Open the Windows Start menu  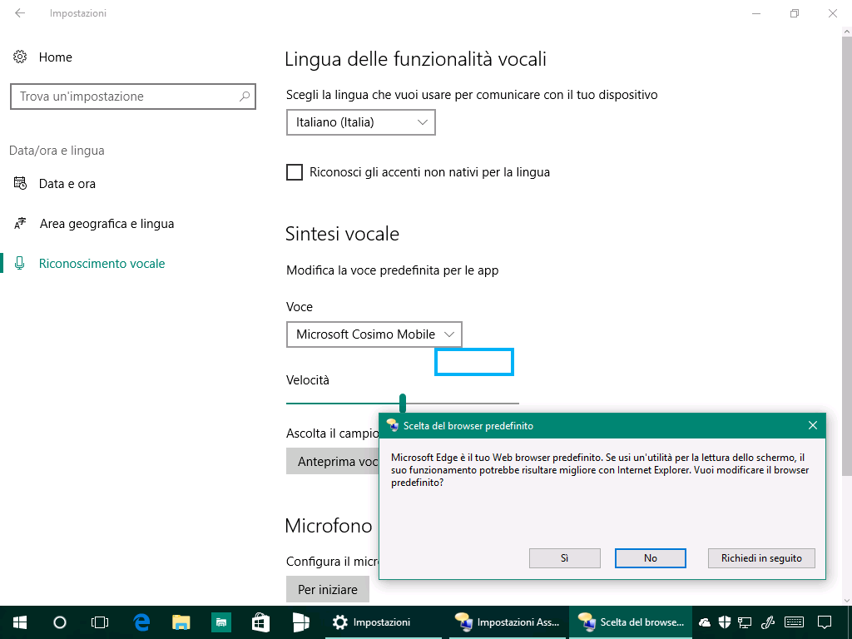tap(20, 622)
